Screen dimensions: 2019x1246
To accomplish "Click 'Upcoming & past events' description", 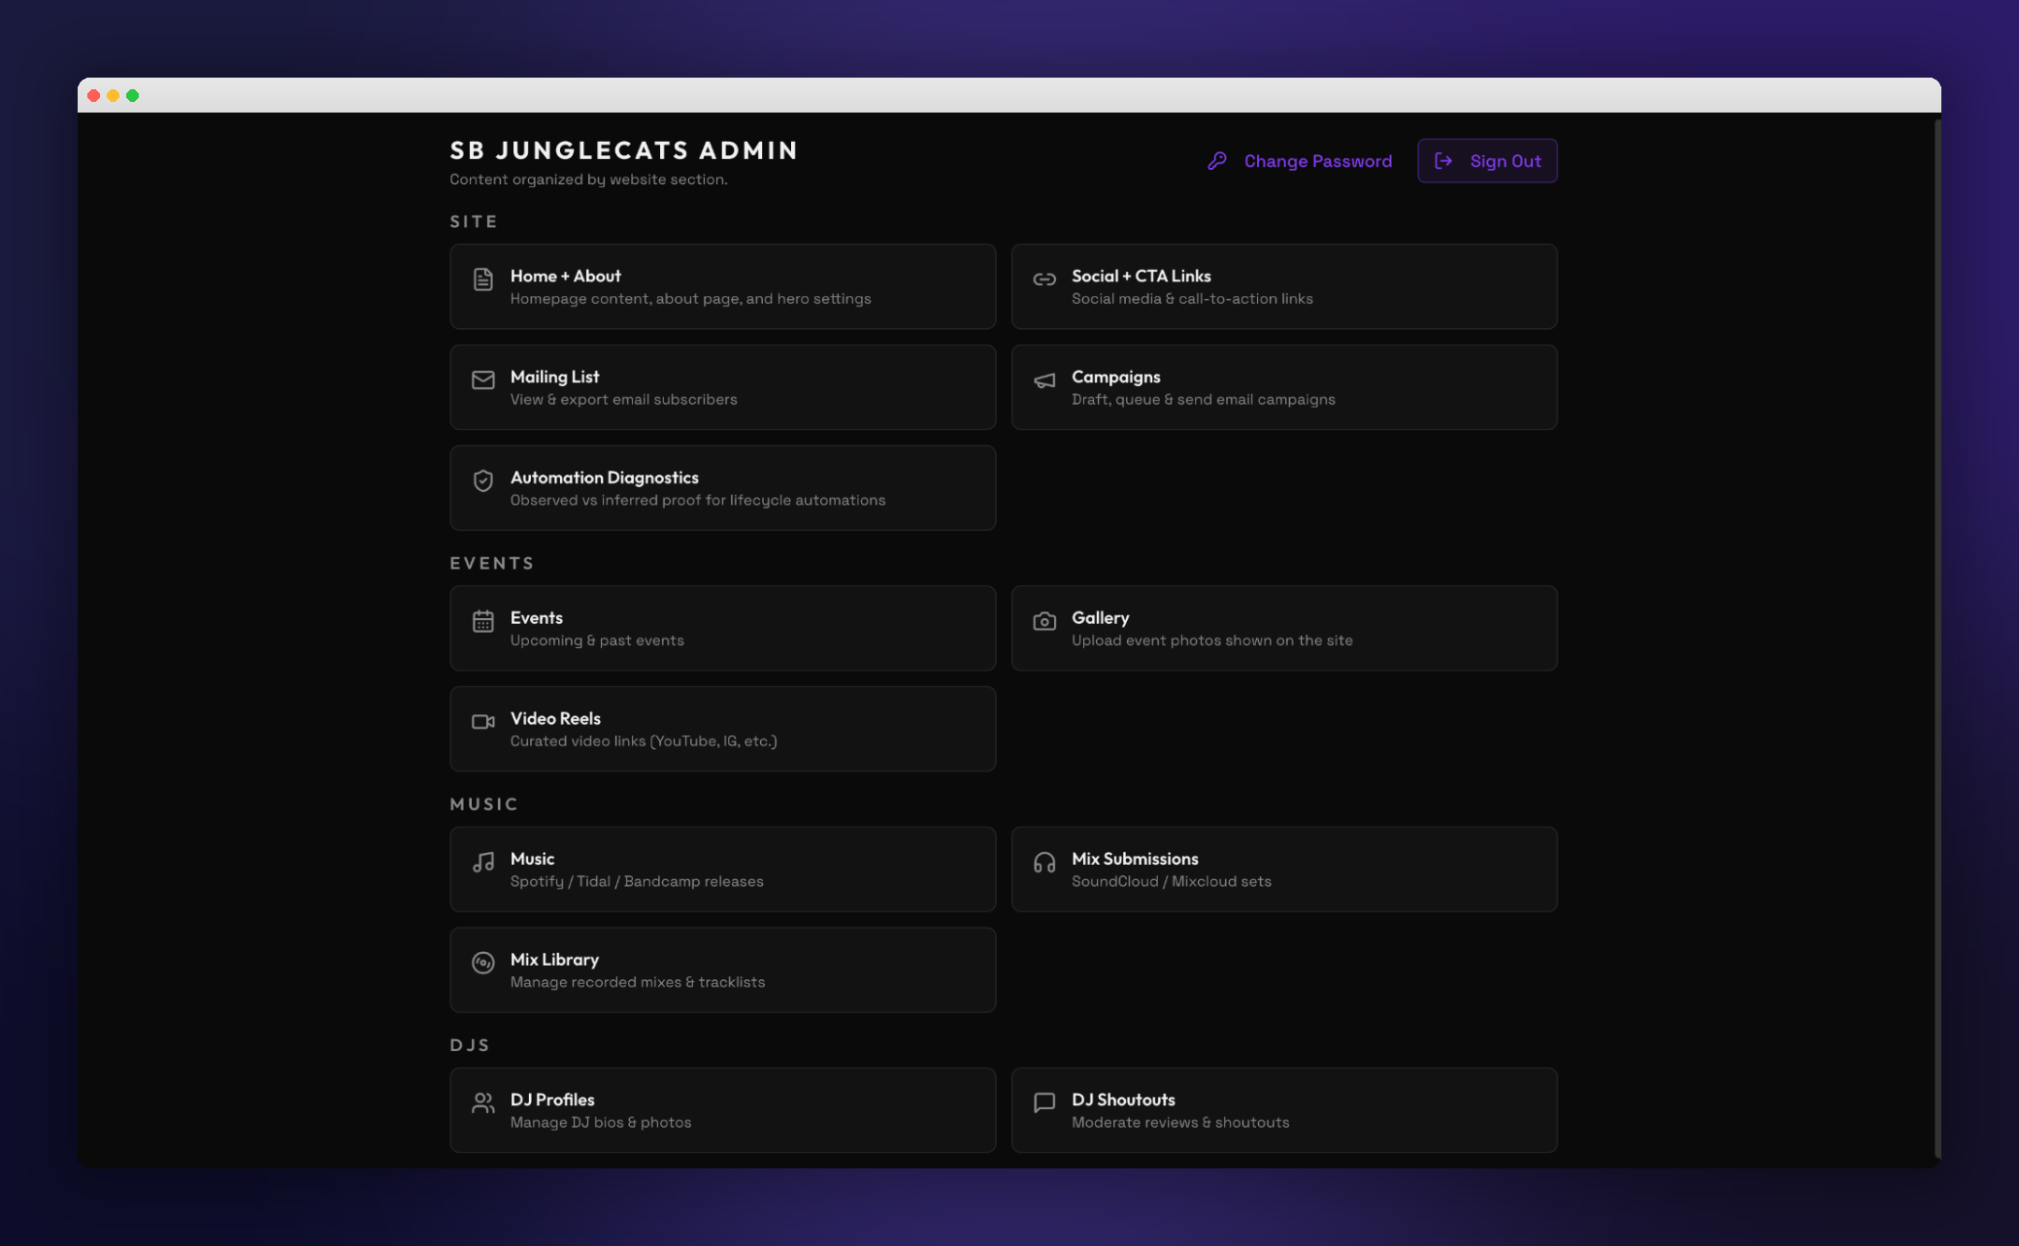I will tap(597, 640).
